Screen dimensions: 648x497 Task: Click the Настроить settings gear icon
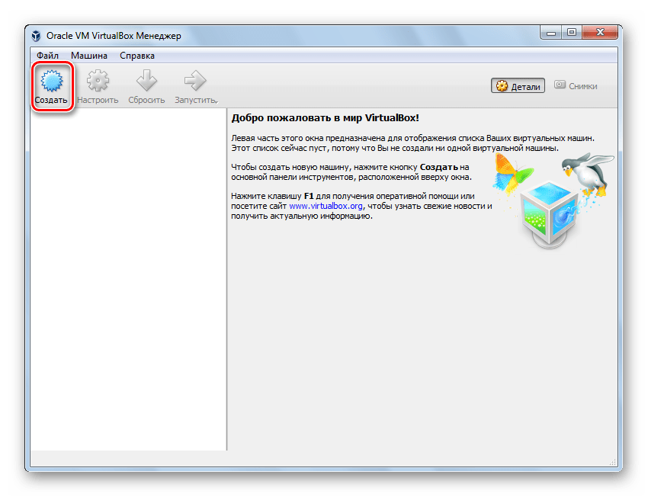[x=98, y=81]
